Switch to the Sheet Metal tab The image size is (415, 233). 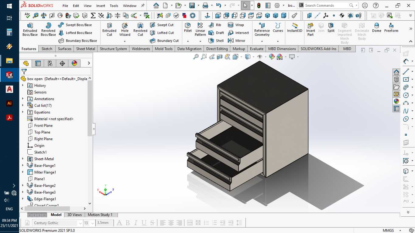pyautogui.click(x=86, y=49)
